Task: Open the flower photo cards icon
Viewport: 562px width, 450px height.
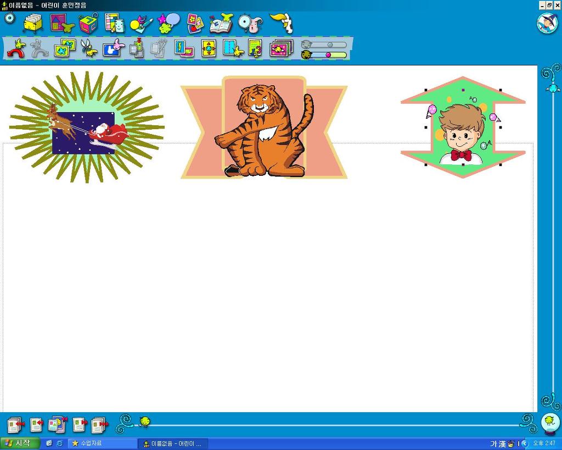Action: pyautogui.click(x=195, y=23)
